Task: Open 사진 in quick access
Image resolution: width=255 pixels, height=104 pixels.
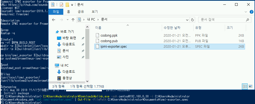Action: coord(66,57)
